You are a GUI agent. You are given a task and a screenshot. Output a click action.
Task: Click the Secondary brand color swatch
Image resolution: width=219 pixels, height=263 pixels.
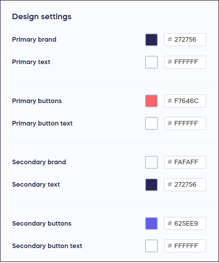point(151,162)
